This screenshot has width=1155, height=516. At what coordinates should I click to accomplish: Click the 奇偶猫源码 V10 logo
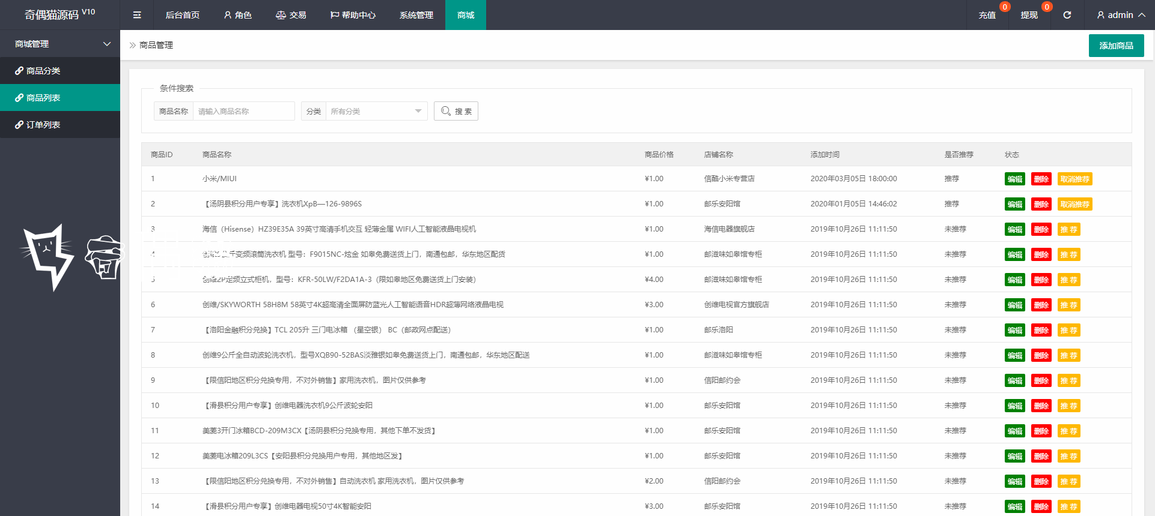click(x=59, y=14)
